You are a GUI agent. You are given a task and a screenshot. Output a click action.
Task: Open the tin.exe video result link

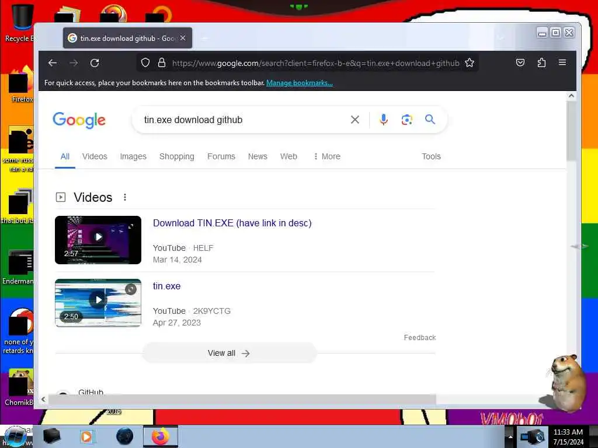(166, 286)
